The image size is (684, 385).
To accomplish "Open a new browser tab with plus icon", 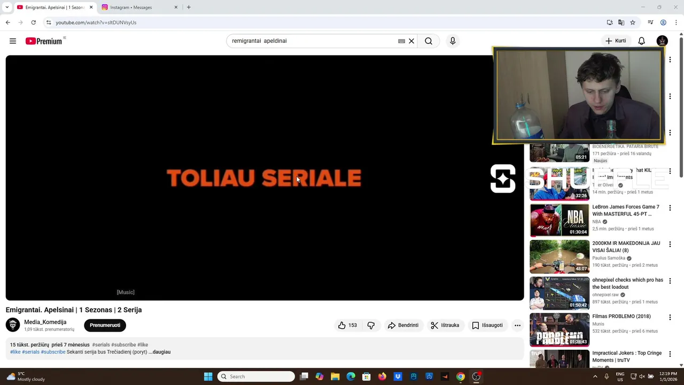I will 189,7.
